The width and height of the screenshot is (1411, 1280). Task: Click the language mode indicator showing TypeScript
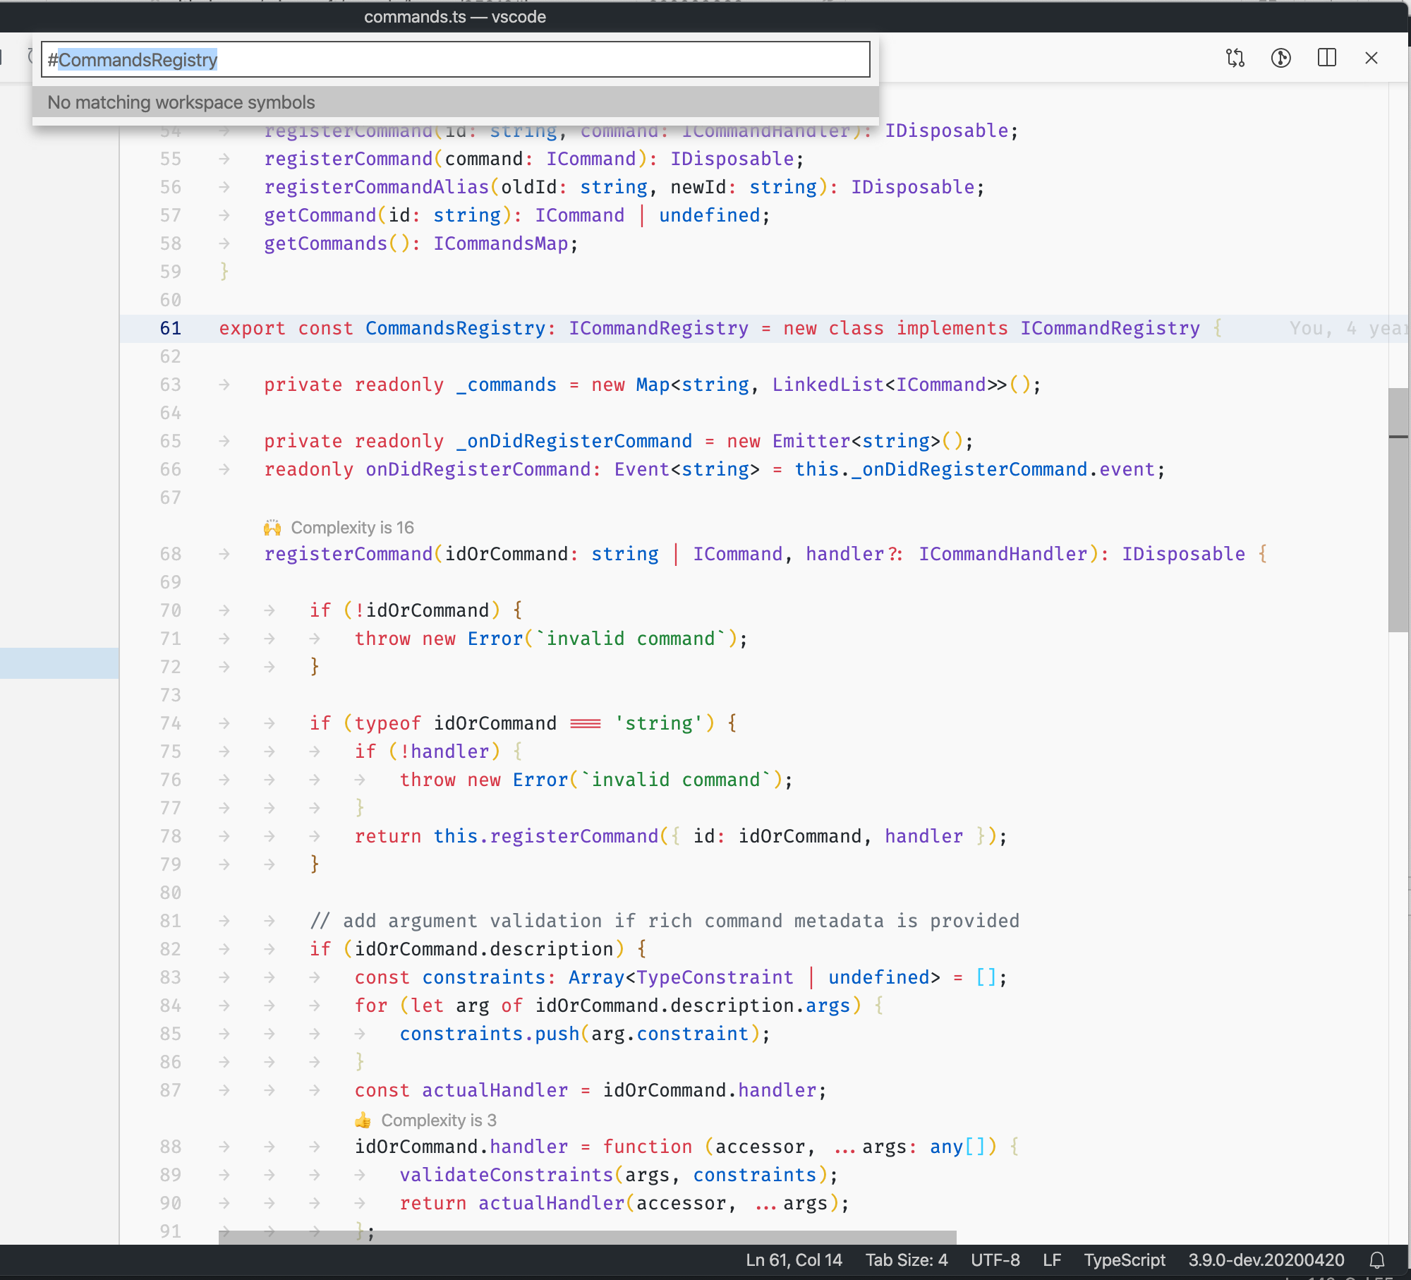(x=1123, y=1260)
